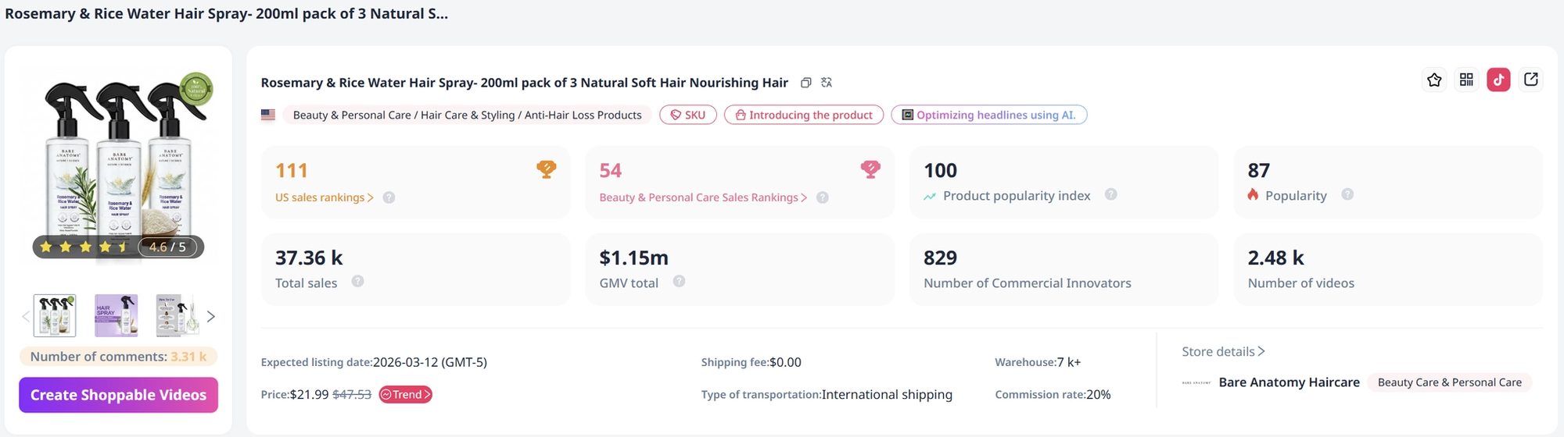The image size is (1564, 437).
Task: Click the red Trend price badge
Action: [x=405, y=395]
